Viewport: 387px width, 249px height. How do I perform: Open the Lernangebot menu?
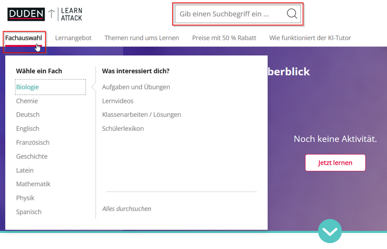coord(74,38)
